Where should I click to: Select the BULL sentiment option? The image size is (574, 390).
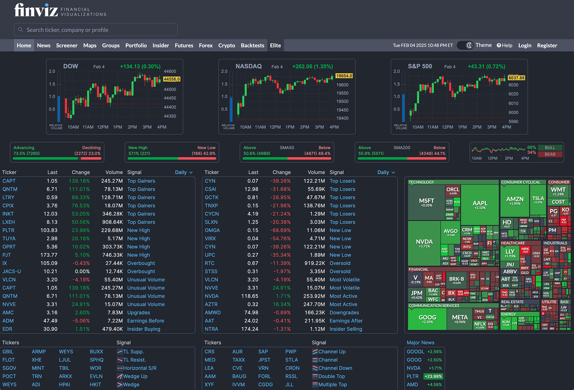(x=550, y=148)
